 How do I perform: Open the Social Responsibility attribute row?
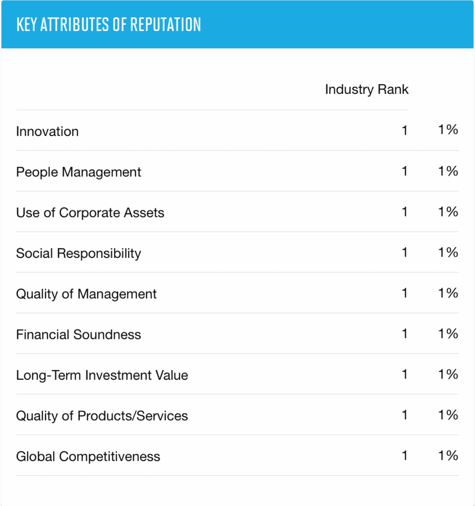(78, 253)
